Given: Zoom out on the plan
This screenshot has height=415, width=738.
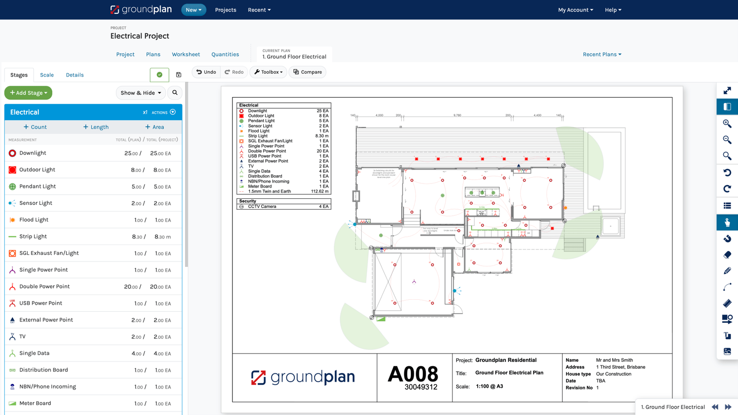Looking at the screenshot, I should [x=727, y=140].
